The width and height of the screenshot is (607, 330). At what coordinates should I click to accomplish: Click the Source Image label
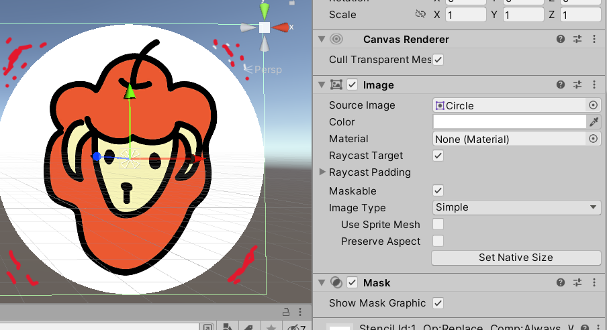362,105
